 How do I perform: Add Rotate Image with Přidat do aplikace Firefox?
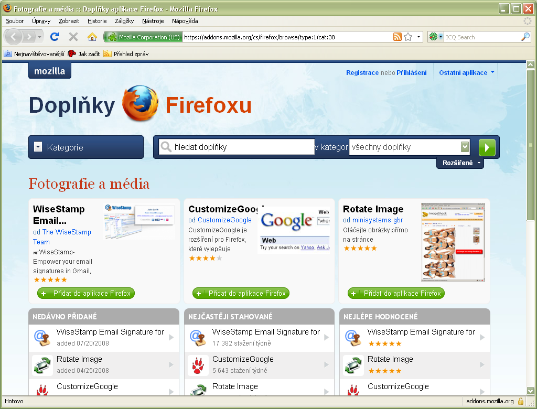[x=396, y=293]
